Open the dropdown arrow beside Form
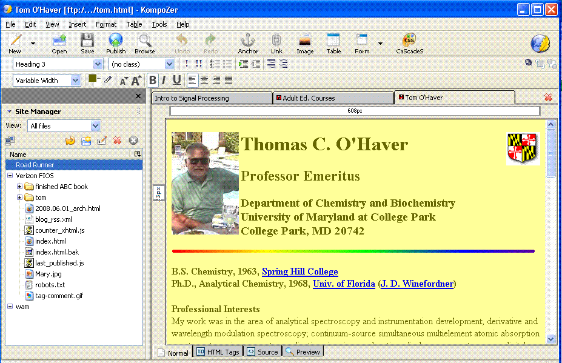 coord(380,44)
